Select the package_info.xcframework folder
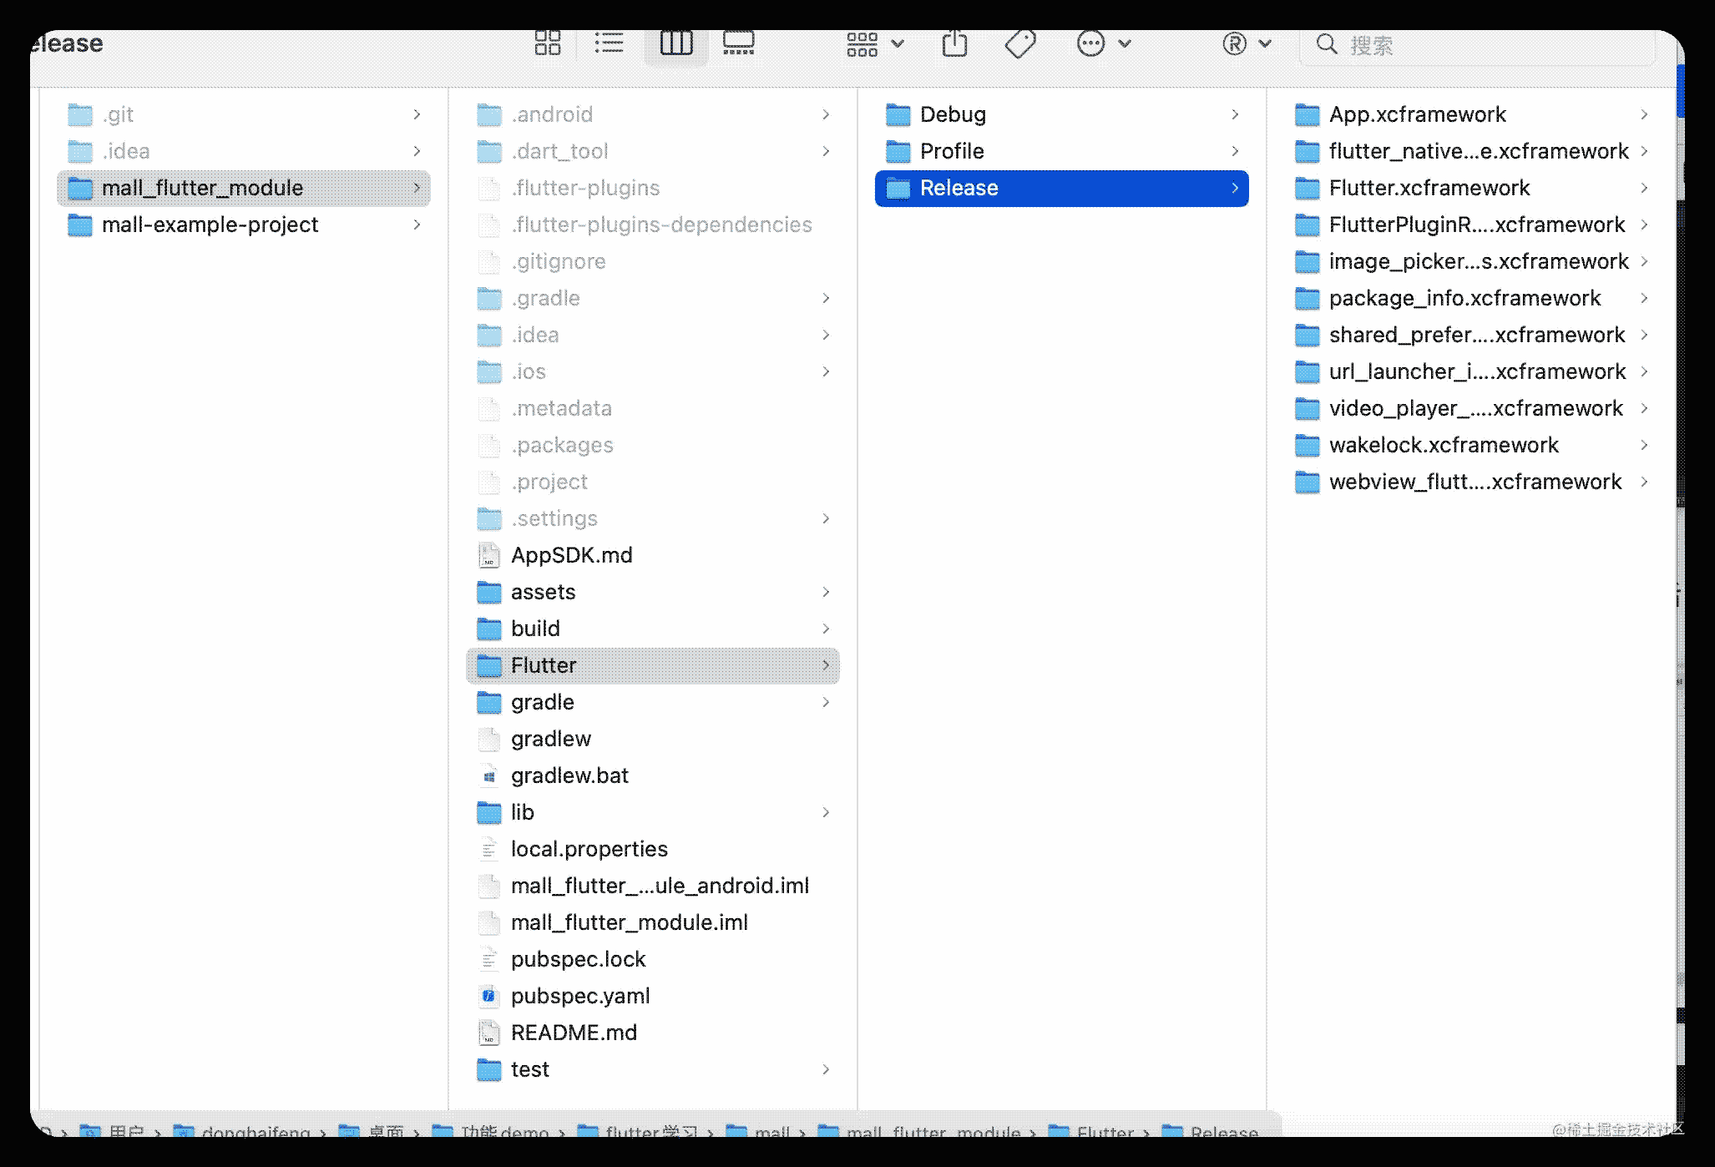The width and height of the screenshot is (1715, 1167). 1471,298
